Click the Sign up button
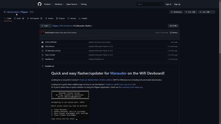 [177, 4]
